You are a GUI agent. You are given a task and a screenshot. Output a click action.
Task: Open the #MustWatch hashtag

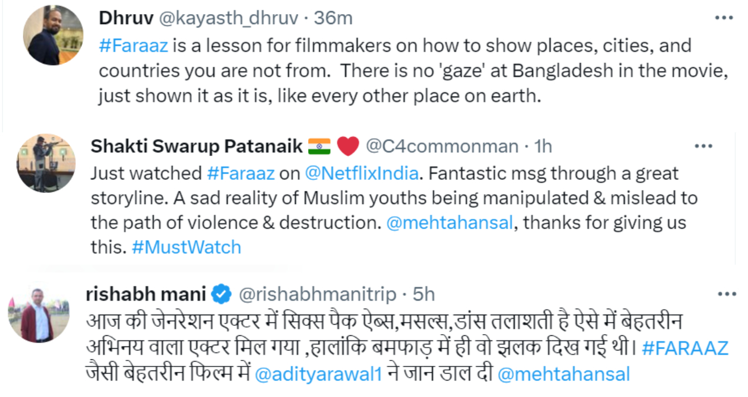click(186, 247)
